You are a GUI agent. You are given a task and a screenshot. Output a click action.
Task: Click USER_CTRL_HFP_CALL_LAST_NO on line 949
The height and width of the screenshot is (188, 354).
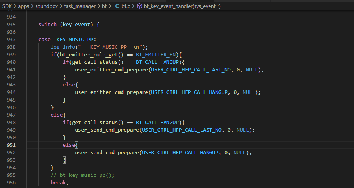pyautogui.click(x=182, y=130)
